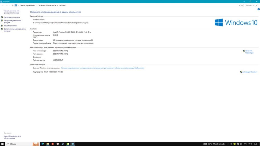Click the blue help question mark icon
The width and height of the screenshot is (260, 146).
tap(258, 9)
